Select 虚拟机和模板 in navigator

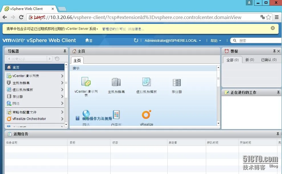(x=35, y=90)
